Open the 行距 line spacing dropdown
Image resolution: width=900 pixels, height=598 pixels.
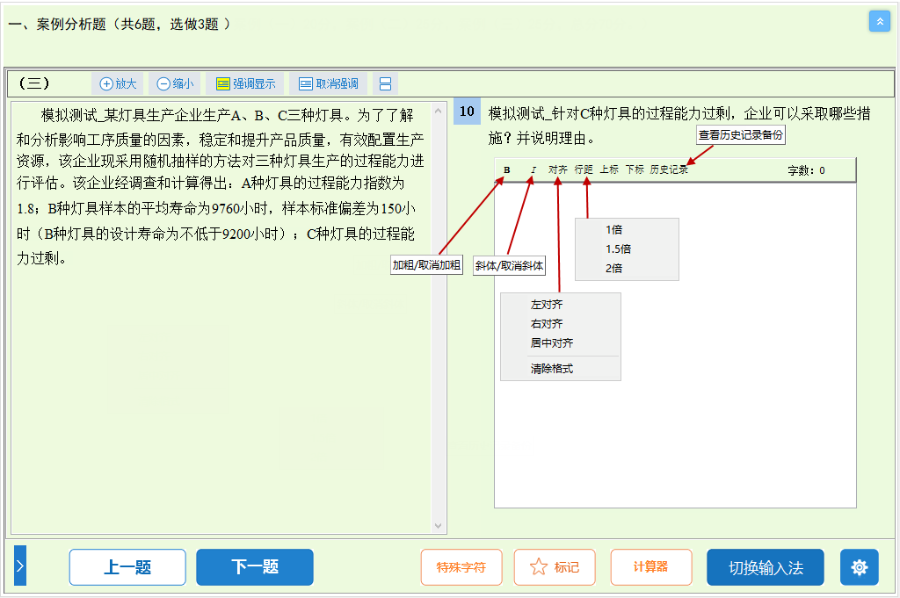pos(584,170)
